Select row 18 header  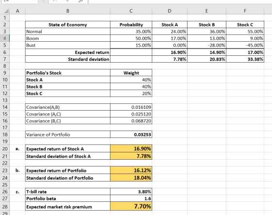(5, 134)
